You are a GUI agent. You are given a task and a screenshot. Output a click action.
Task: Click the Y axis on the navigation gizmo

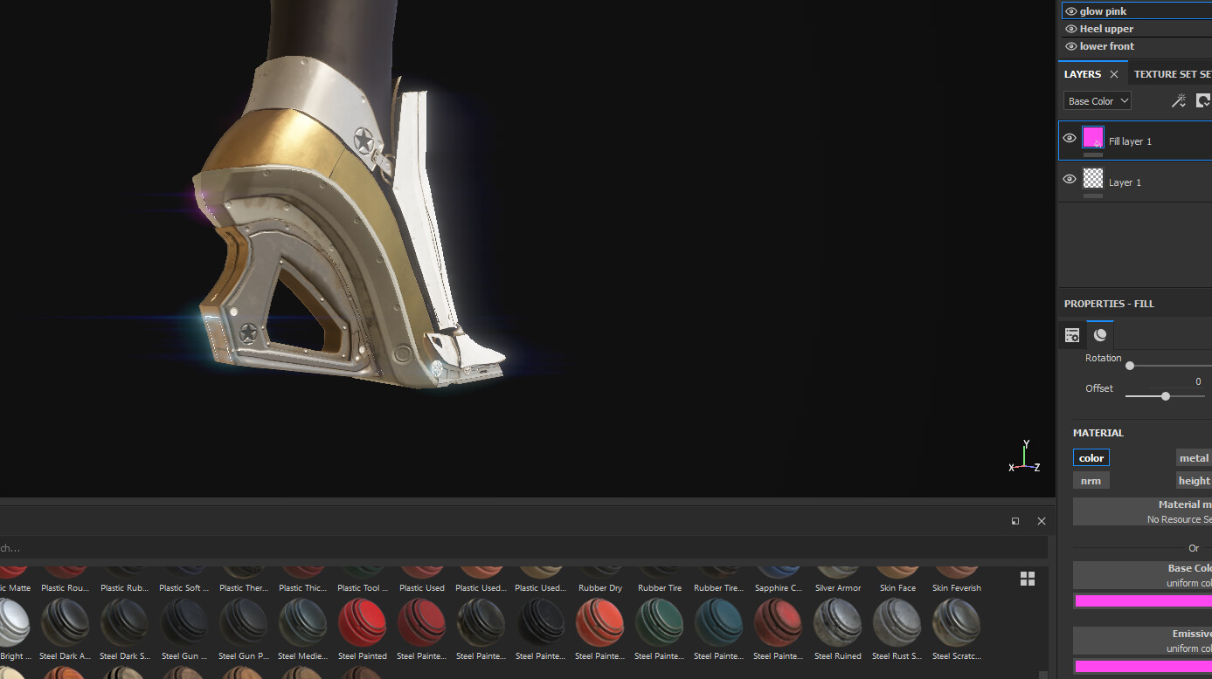[x=1026, y=442]
